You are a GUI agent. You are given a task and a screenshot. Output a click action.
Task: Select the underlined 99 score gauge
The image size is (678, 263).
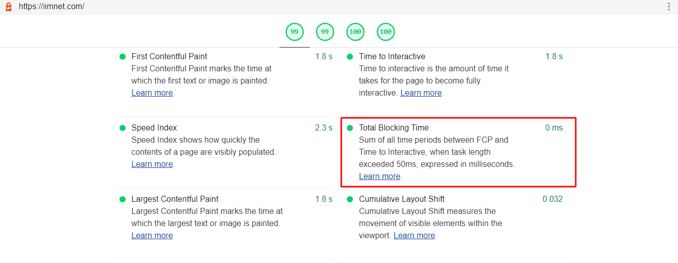294,32
